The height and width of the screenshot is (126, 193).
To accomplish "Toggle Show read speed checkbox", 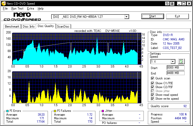I will (152, 95).
